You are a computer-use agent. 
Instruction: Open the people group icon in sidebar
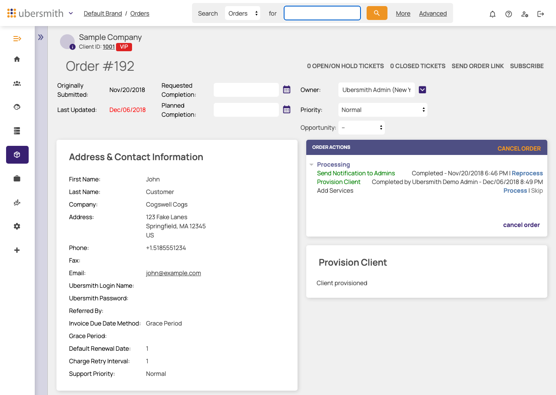pos(17,83)
